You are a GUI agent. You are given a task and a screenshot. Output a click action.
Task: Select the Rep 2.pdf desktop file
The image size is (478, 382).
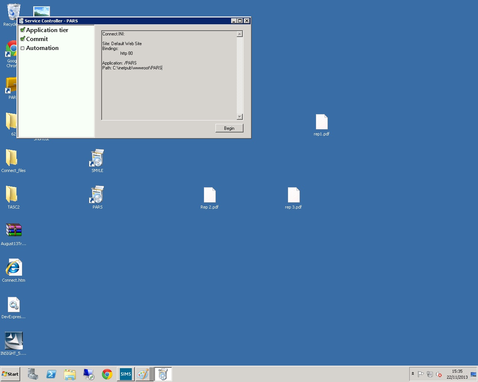209,198
